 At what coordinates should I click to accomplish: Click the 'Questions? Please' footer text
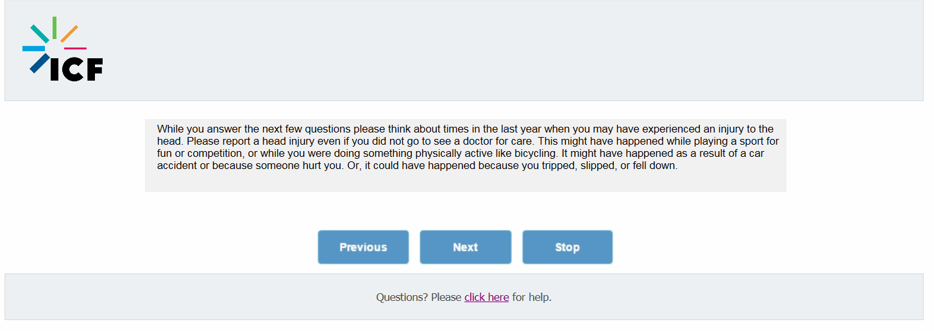(418, 297)
